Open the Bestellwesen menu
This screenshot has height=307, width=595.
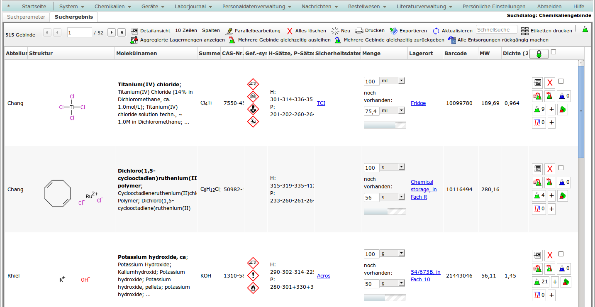[x=367, y=7]
